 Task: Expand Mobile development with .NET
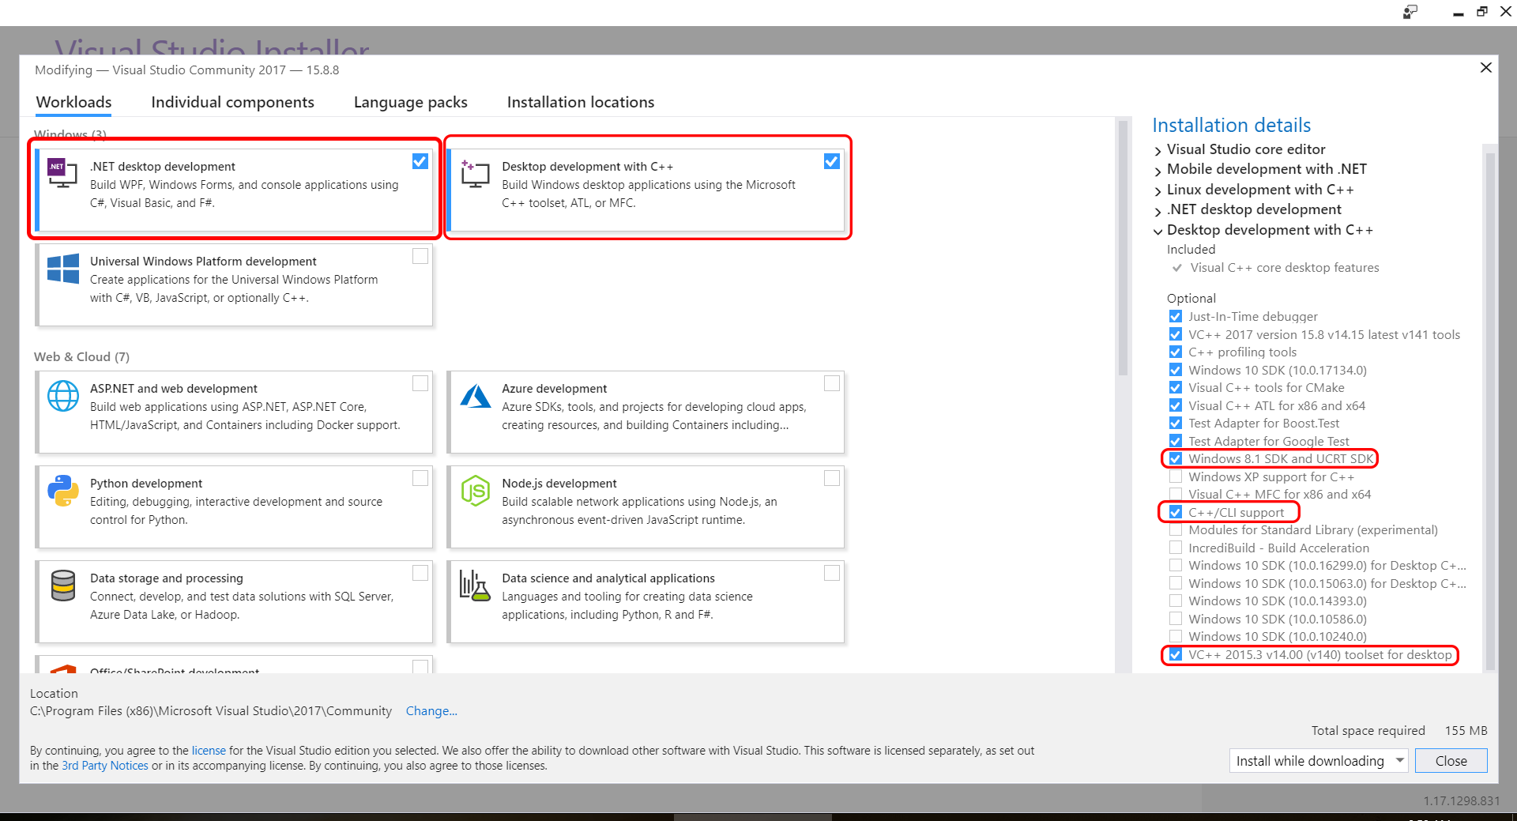point(1158,169)
